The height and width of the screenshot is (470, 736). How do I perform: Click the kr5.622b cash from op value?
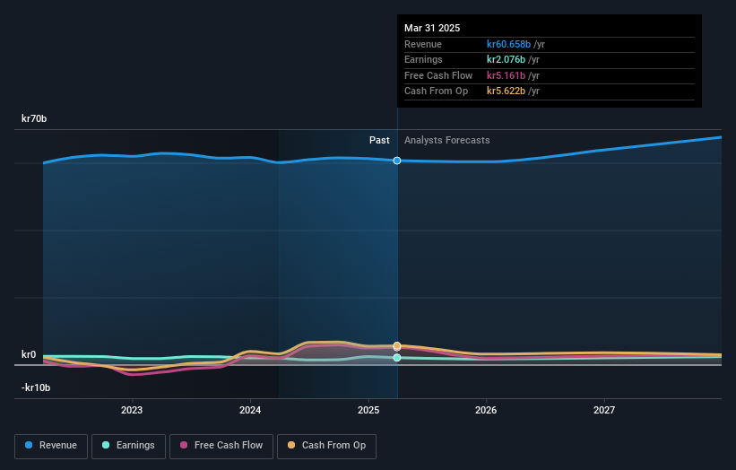tap(506, 91)
